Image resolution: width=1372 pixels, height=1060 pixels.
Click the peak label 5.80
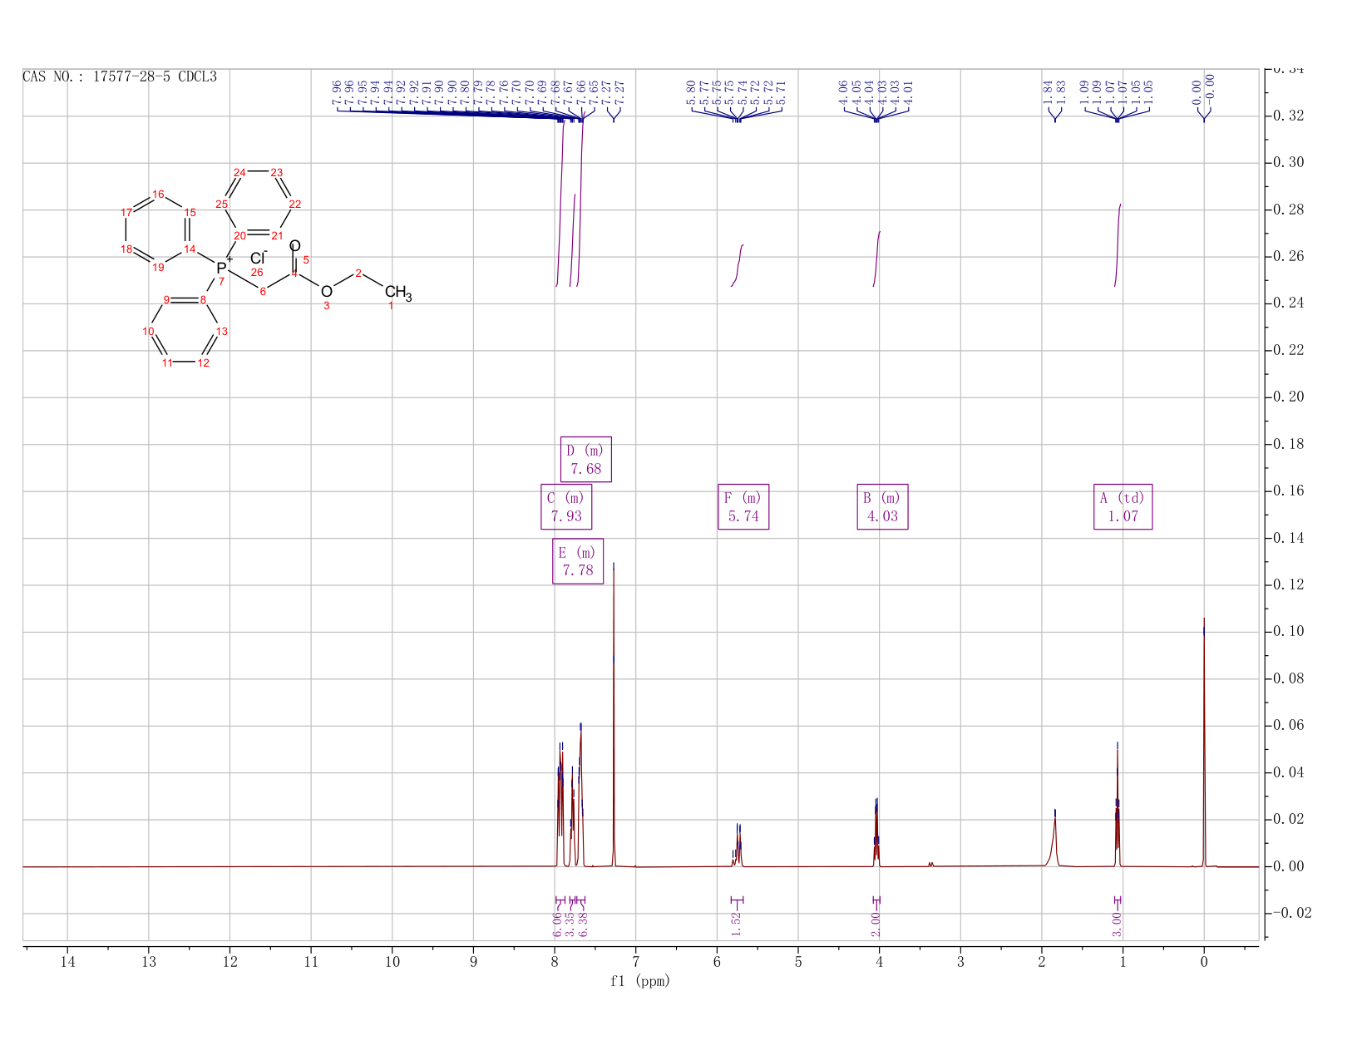tap(691, 91)
